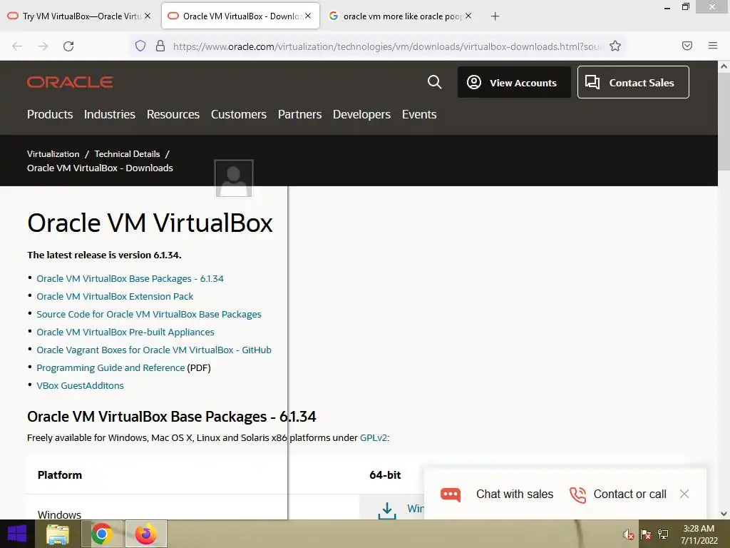This screenshot has width=730, height=548.
Task: Close the chat with sales popup
Action: (x=684, y=494)
